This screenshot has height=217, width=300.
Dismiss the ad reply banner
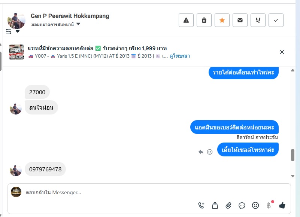pos(282,52)
